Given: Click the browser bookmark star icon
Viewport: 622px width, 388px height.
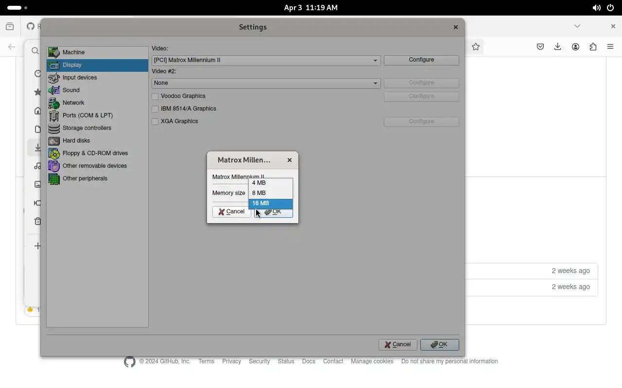Looking at the screenshot, I should coord(476,47).
